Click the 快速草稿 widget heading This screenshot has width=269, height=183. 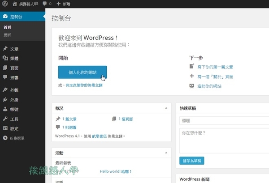[188, 108]
